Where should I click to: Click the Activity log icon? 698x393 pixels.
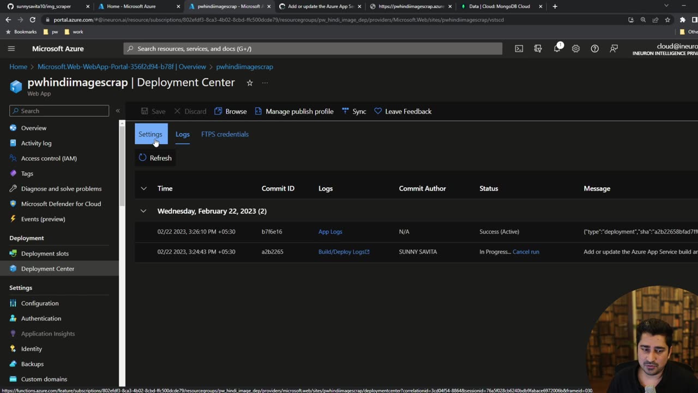[x=13, y=143]
